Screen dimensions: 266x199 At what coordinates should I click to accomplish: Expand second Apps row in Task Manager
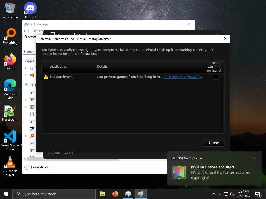(x=26, y=75)
